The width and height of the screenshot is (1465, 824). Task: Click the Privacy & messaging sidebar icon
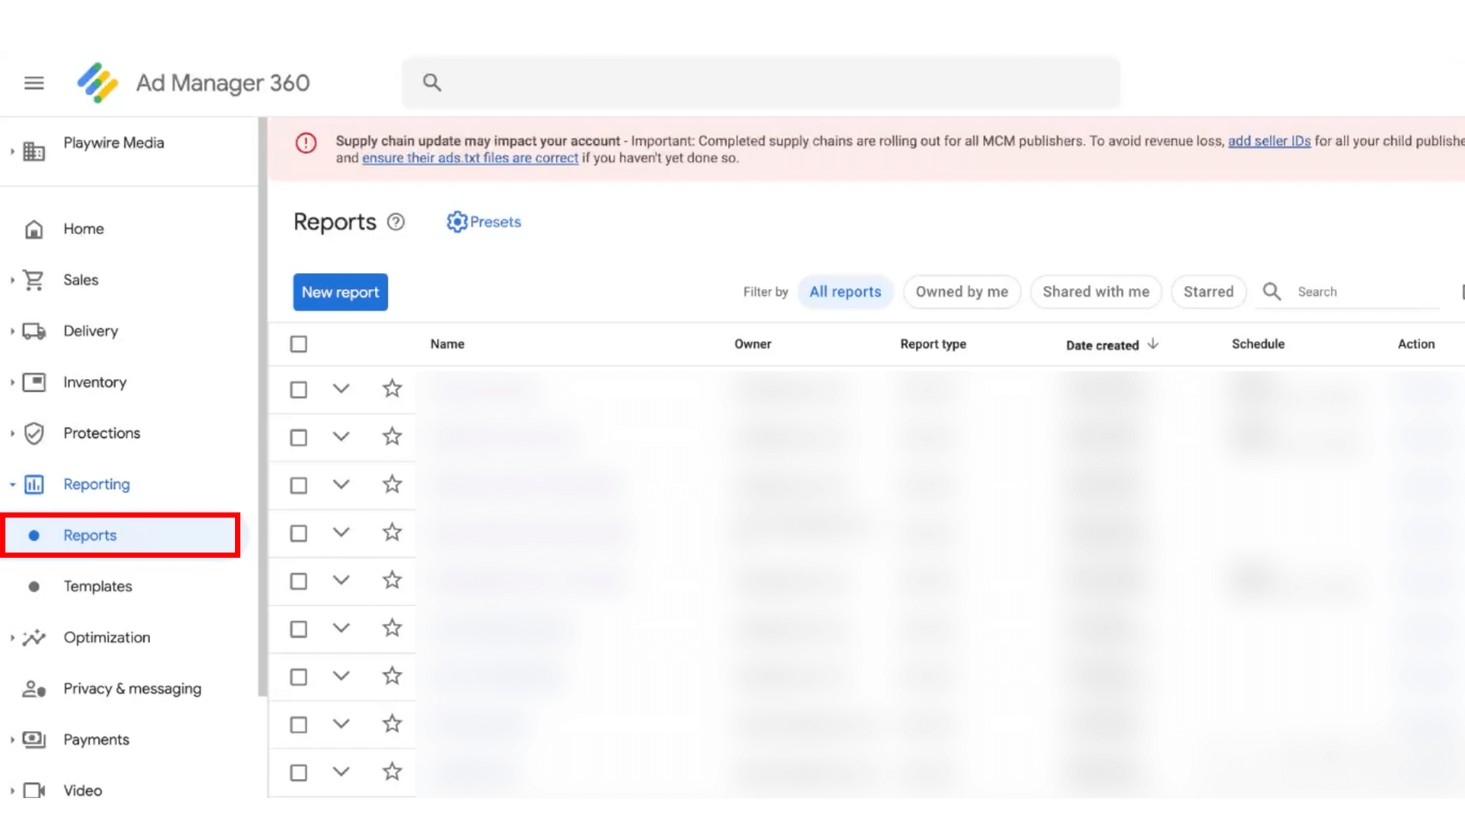point(34,688)
